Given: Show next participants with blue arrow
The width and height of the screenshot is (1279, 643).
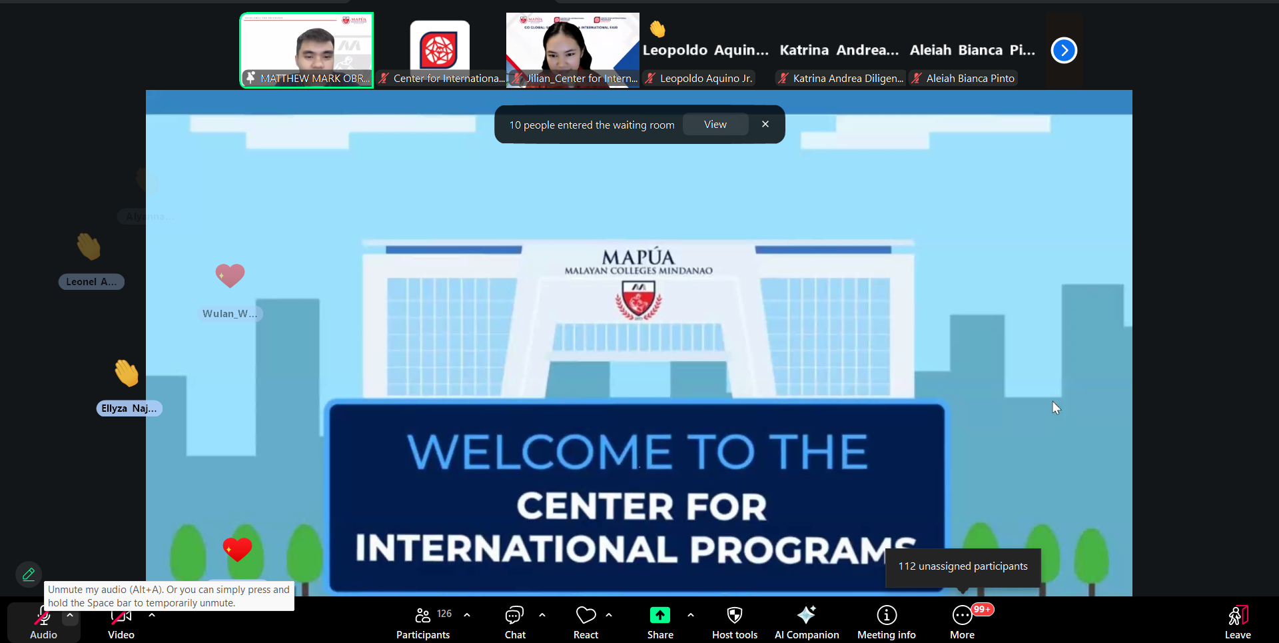Looking at the screenshot, I should (x=1064, y=51).
